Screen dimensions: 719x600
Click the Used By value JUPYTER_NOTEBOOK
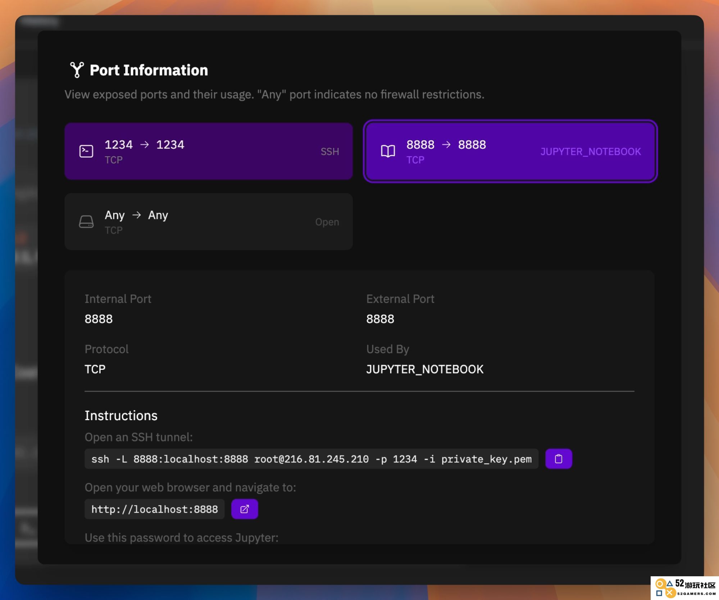(x=425, y=369)
